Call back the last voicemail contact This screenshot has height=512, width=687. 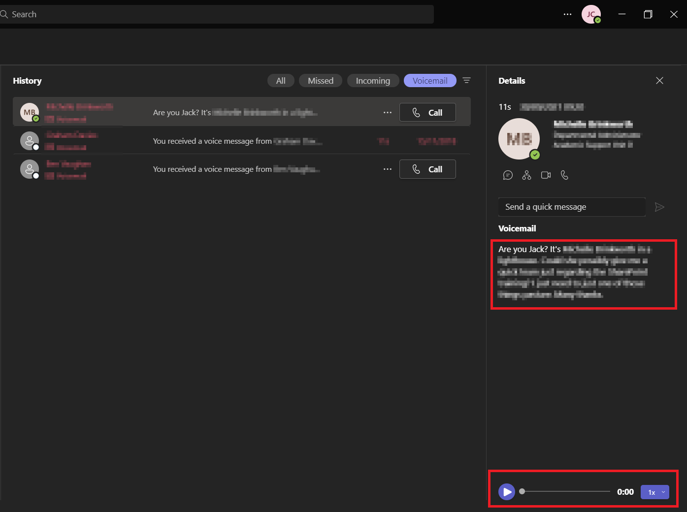click(x=427, y=169)
